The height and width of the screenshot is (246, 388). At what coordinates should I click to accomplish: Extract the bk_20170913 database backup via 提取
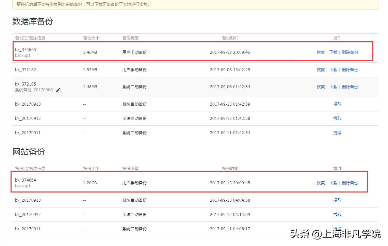tap(337, 104)
